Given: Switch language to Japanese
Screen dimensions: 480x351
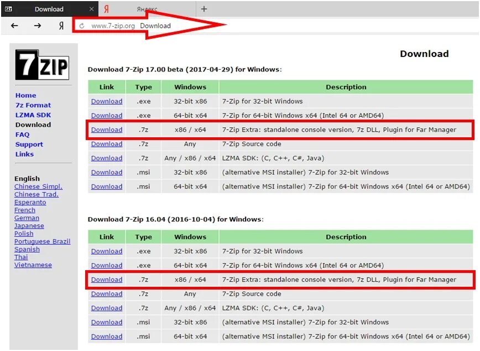Looking at the screenshot, I should (x=29, y=226).
